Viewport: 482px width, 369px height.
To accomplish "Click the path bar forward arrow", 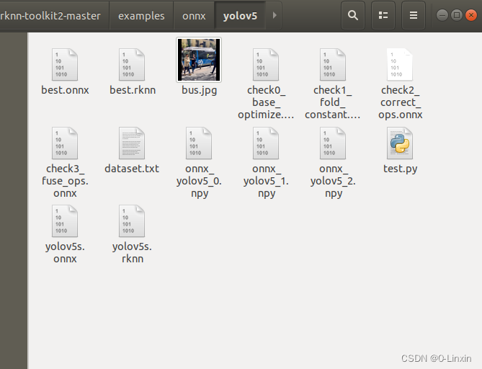I will point(275,15).
